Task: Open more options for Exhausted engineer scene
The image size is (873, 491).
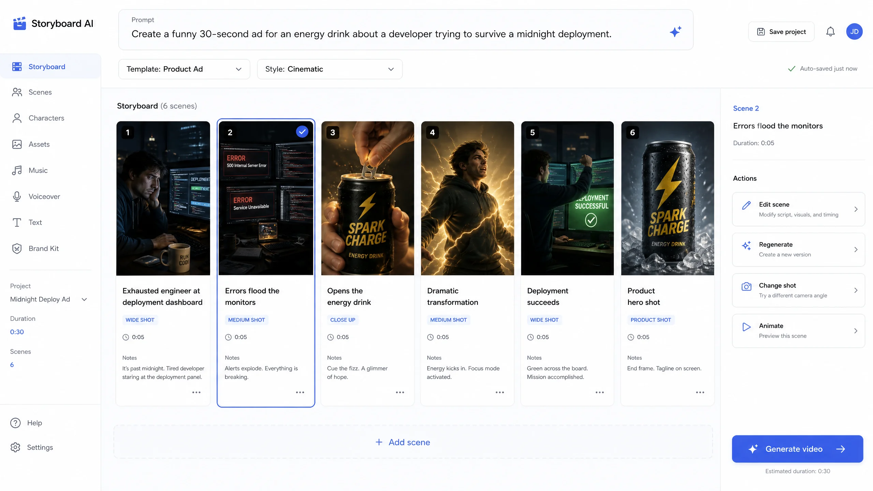Action: tap(196, 392)
